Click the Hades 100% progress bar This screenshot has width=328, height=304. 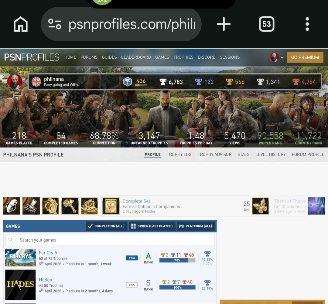click(x=177, y=288)
